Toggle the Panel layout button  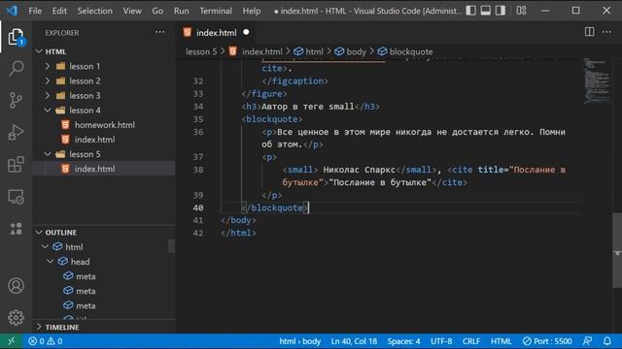(x=486, y=11)
